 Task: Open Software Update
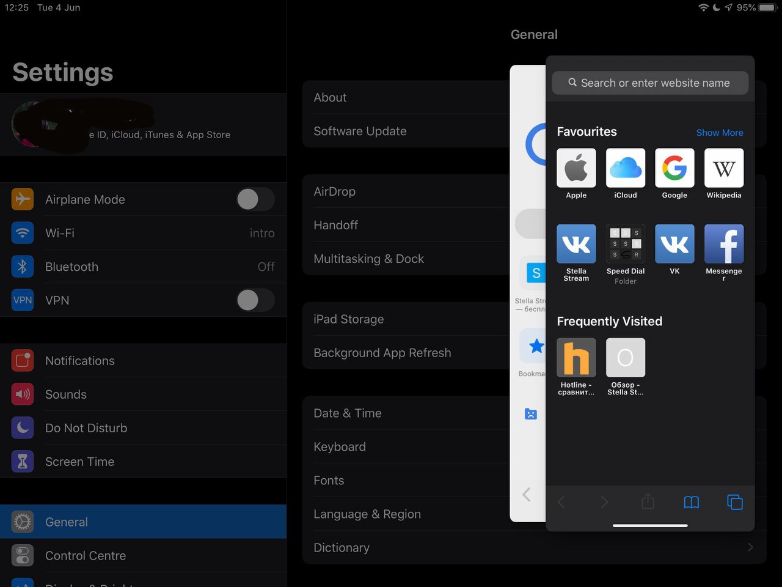(406, 131)
